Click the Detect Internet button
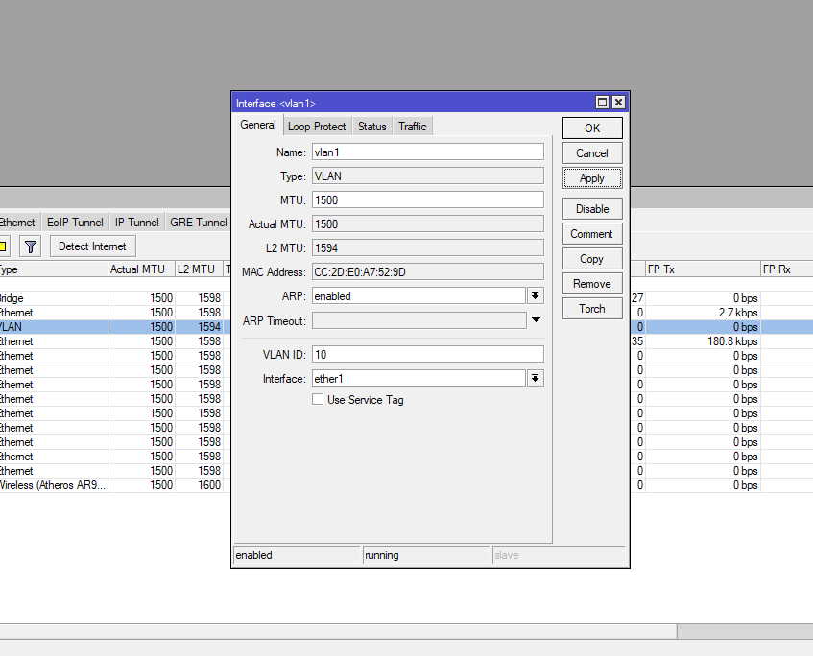 [93, 246]
